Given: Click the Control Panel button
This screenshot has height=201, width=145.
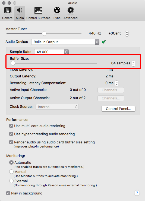Looking at the screenshot, I should pos(118,109).
